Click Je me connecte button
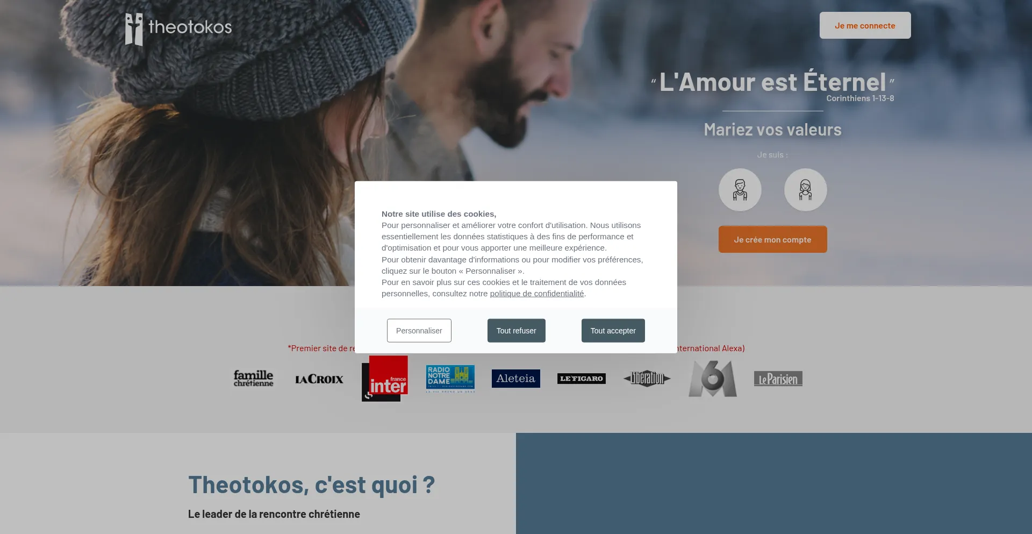The image size is (1032, 534). 865,25
